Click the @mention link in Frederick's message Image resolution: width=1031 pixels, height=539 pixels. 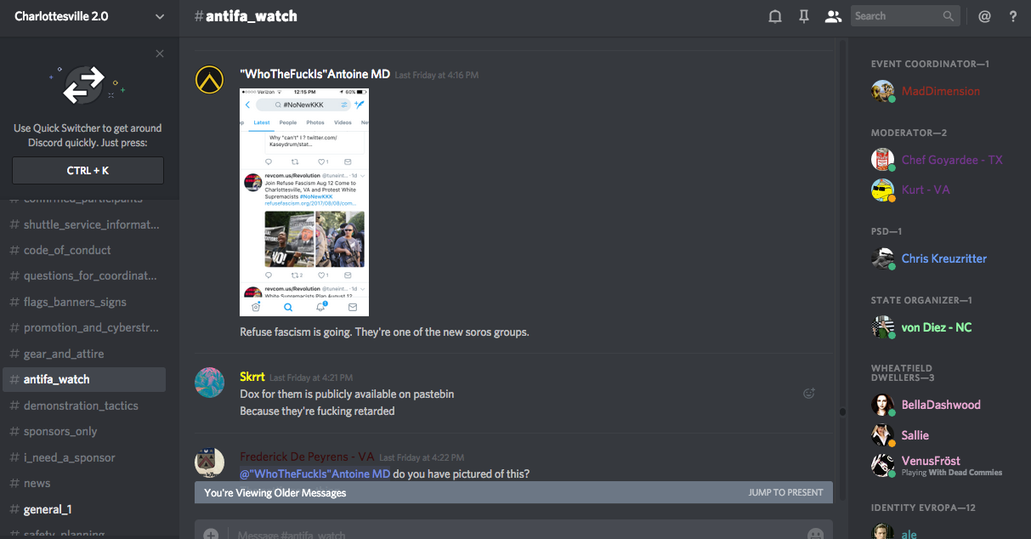click(x=314, y=474)
